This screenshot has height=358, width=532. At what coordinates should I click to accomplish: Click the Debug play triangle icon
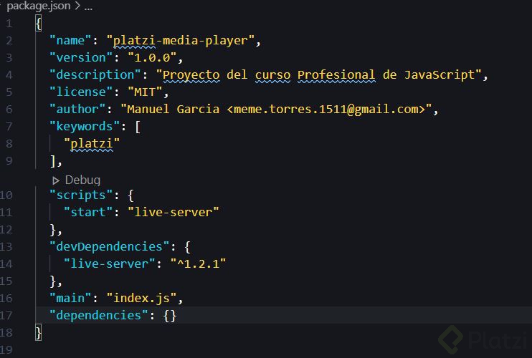(56, 180)
